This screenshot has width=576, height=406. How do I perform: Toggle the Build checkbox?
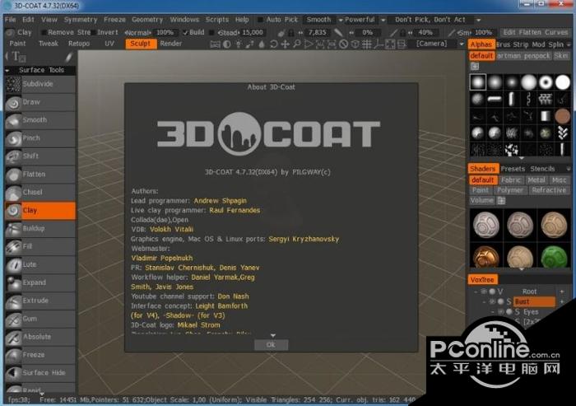tap(185, 33)
